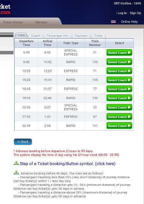Select Coach for train number 141
The height and width of the screenshot is (204, 144).
click(119, 126)
